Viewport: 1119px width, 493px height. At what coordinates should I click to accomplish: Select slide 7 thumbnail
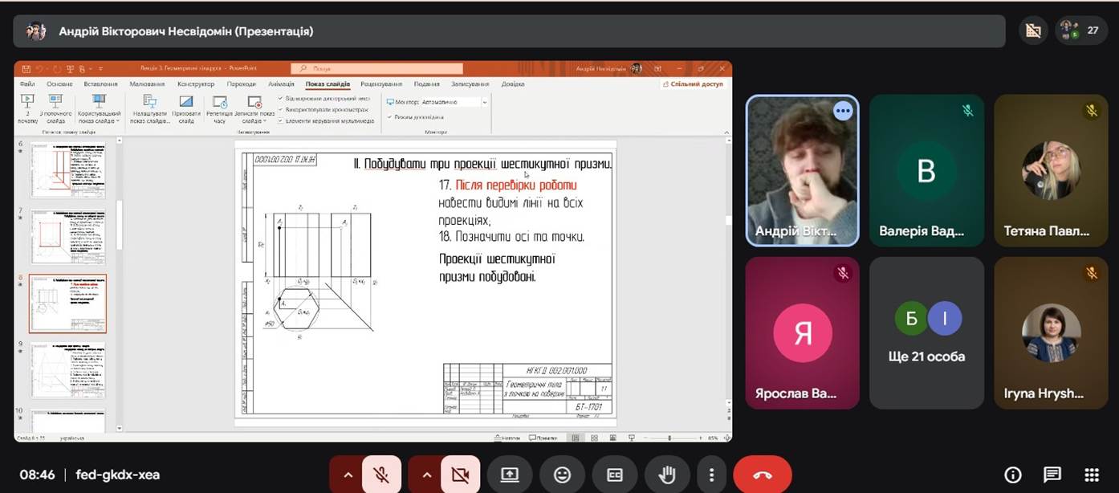67,237
